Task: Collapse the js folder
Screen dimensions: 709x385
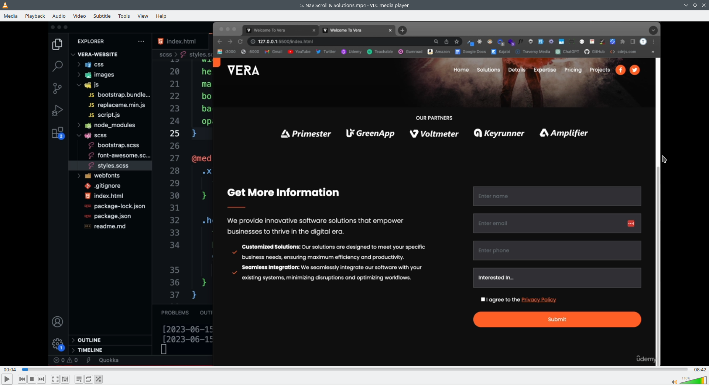Action: click(x=79, y=85)
